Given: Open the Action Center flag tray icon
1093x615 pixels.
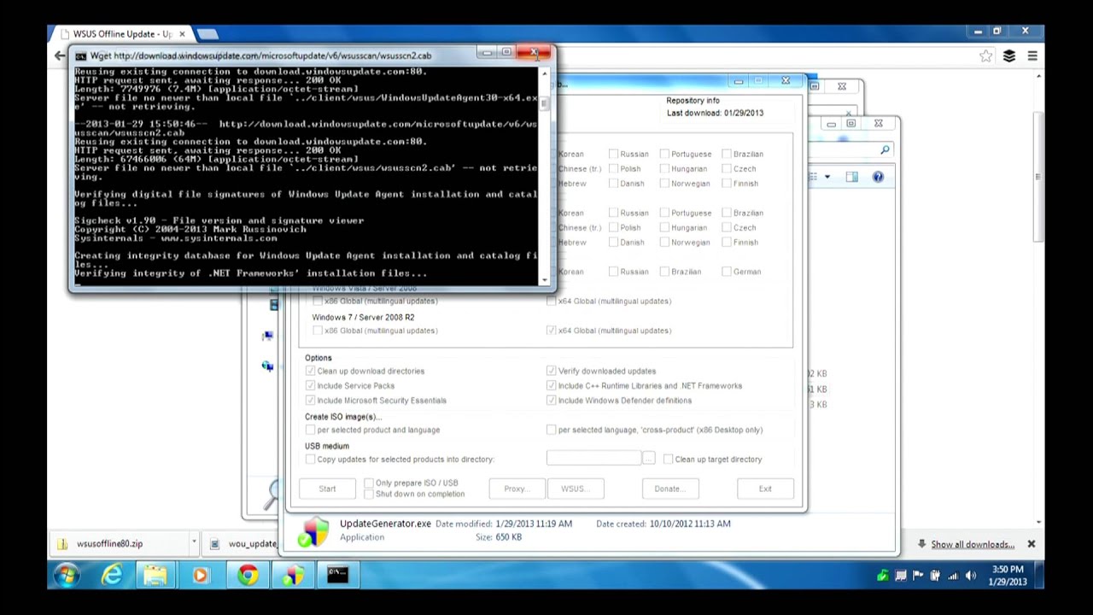Looking at the screenshot, I should [918, 576].
